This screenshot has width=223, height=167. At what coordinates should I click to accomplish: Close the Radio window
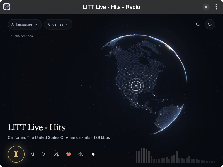tap(206, 7)
